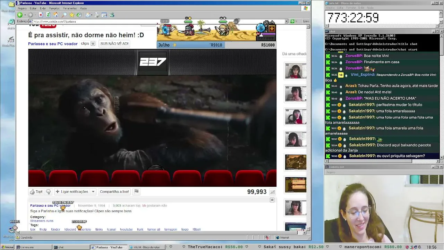Open the Mail icon in the toolbar
444x250 pixels.
88,15
